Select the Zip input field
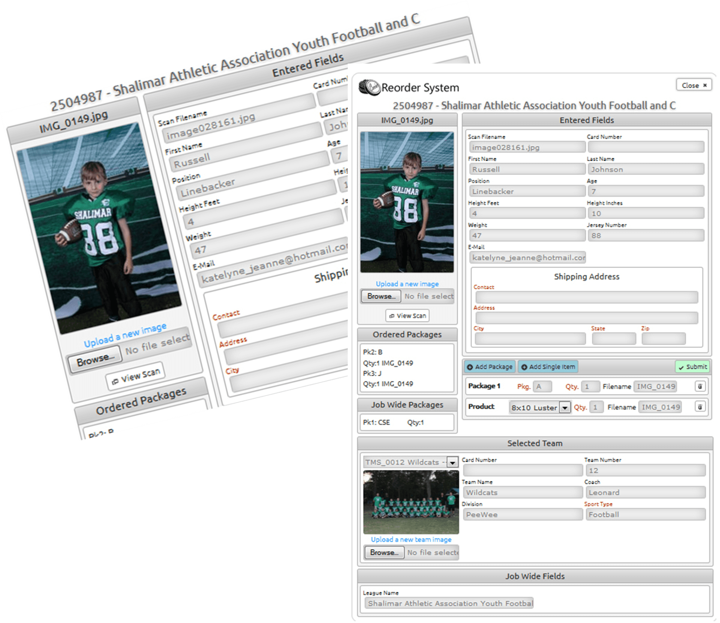This screenshot has height=623, width=720. pyautogui.click(x=663, y=338)
